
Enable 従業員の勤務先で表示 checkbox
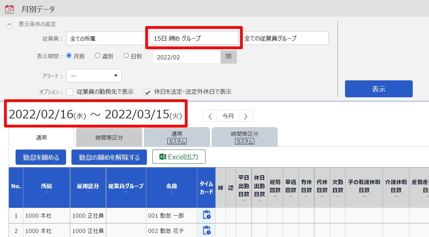[x=70, y=92]
